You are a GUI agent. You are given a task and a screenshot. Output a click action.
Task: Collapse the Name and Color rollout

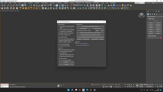coord(152,36)
